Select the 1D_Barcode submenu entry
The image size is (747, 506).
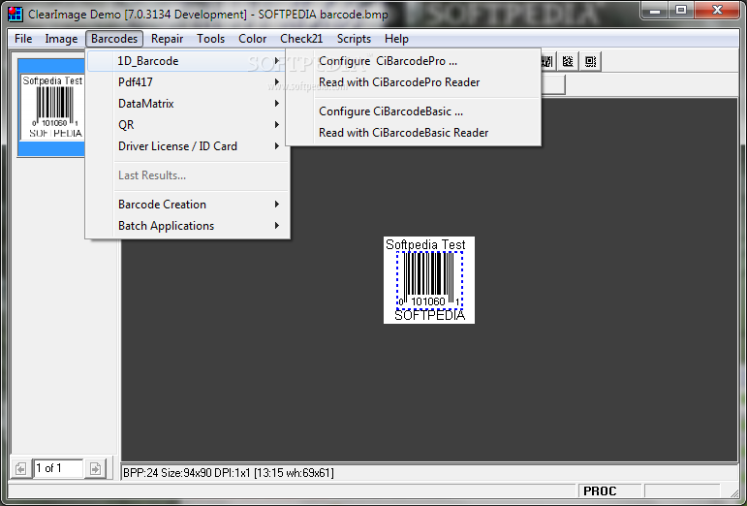[x=187, y=61]
